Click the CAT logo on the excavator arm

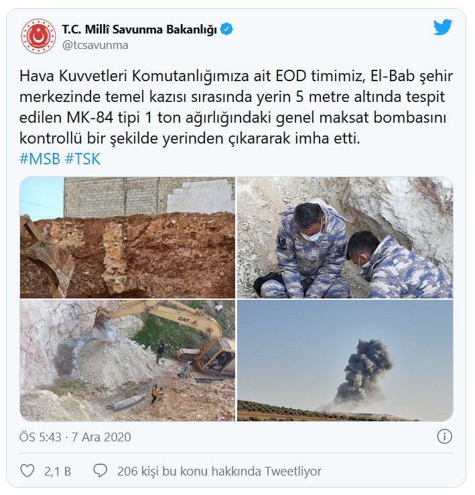184,320
